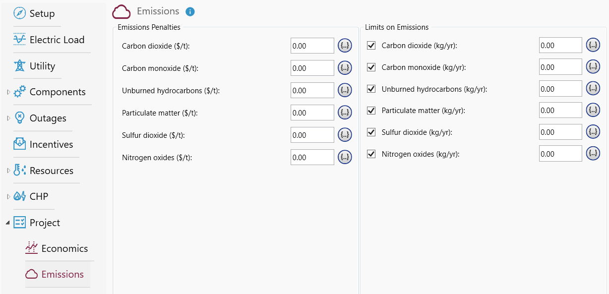Click the Setup compass icon

pyautogui.click(x=20, y=13)
